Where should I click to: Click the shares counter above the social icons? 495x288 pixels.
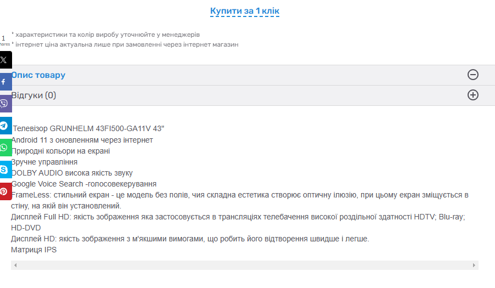click(3, 40)
